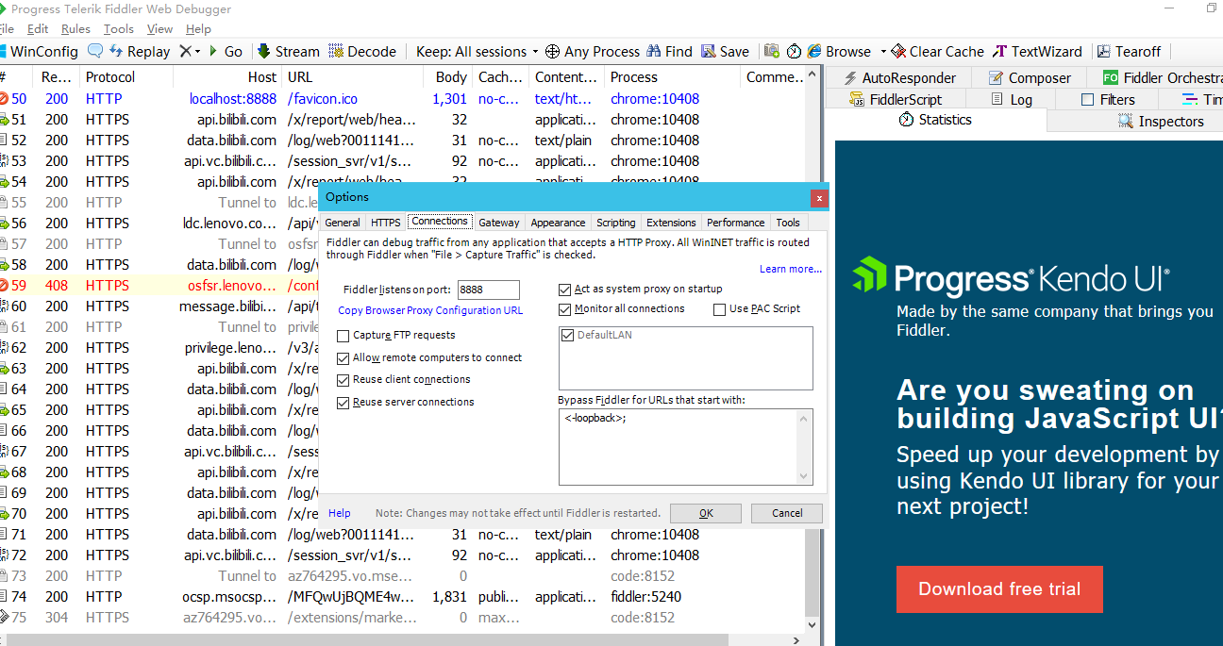Image resolution: width=1223 pixels, height=646 pixels.
Task: Switch to the FiddlerScript tab
Action: click(895, 99)
